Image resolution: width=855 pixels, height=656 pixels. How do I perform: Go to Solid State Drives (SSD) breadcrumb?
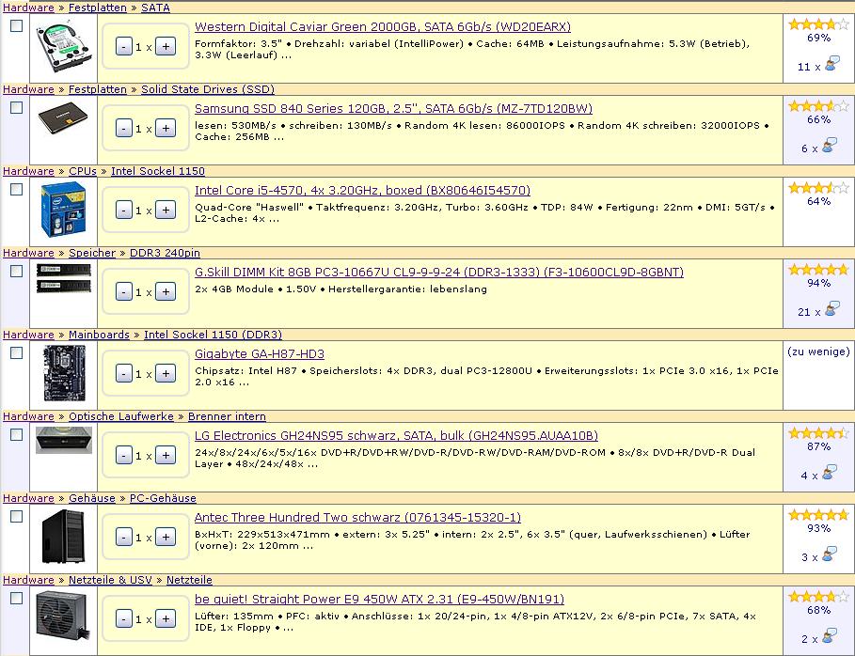(208, 89)
